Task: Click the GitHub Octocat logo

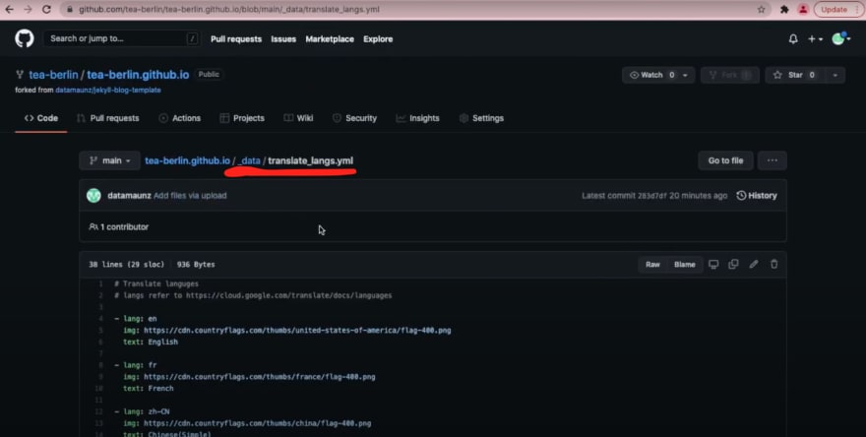Action: tap(25, 38)
